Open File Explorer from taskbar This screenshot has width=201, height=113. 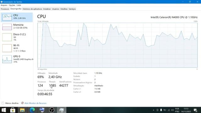22,110
